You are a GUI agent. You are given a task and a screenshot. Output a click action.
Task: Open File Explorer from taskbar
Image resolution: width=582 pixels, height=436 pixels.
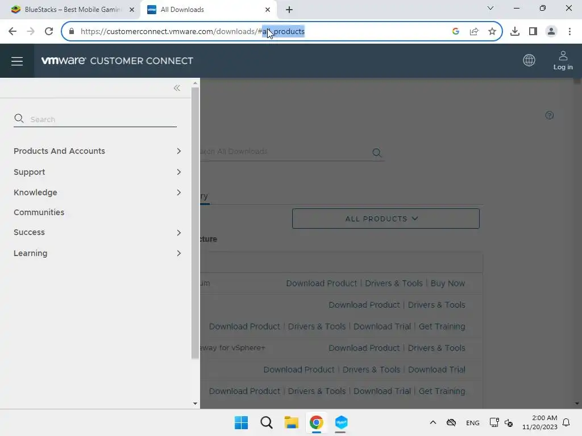(292, 422)
